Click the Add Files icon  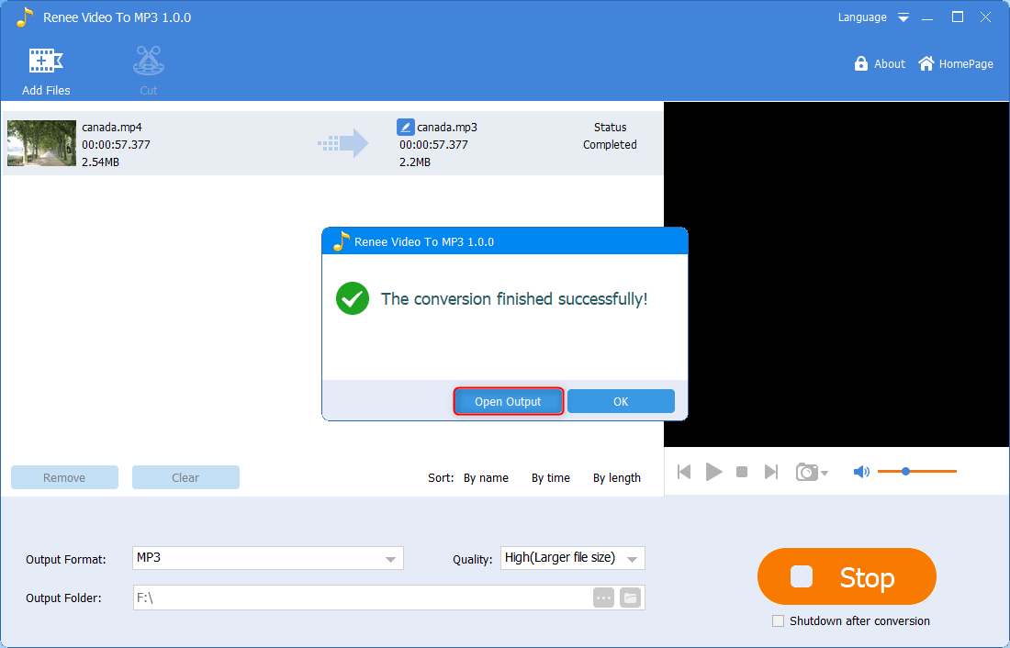click(x=46, y=61)
